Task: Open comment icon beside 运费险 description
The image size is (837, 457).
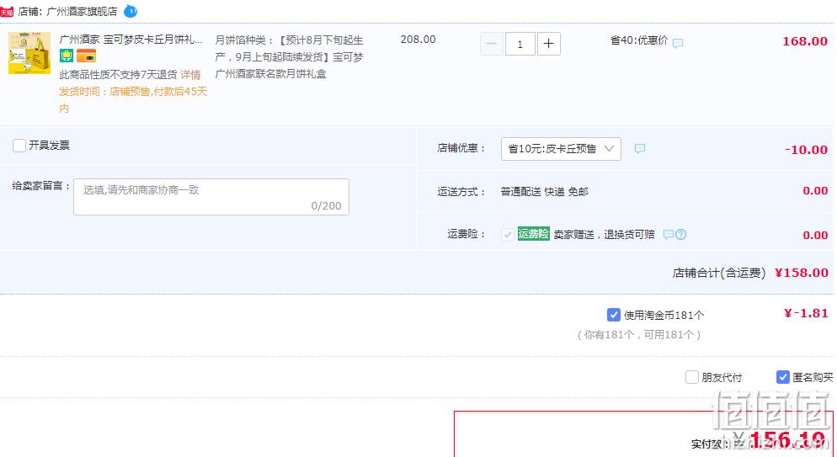Action: pos(668,234)
